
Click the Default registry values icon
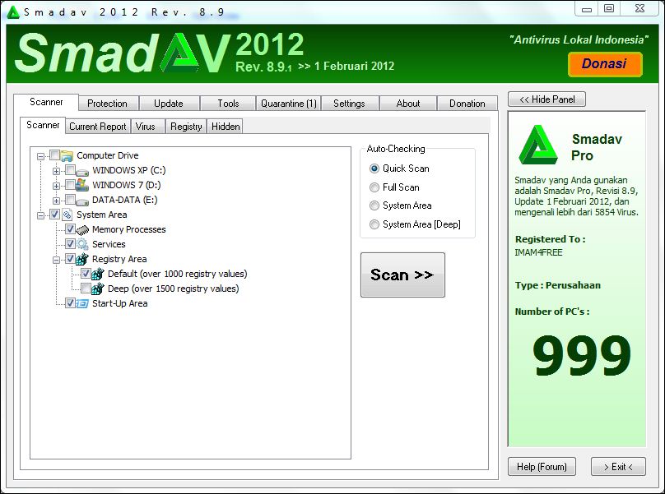tap(98, 274)
